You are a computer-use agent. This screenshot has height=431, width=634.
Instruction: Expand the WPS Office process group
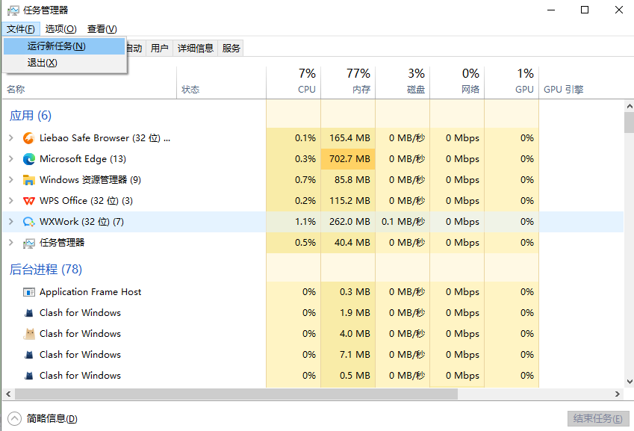10,201
